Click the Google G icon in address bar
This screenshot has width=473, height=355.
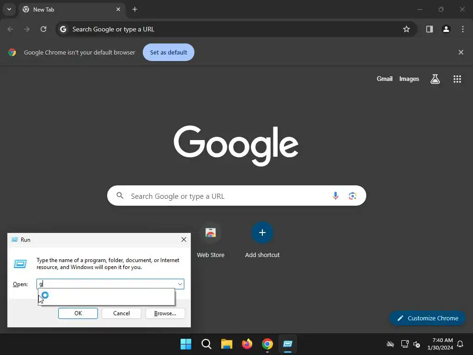coord(63,29)
